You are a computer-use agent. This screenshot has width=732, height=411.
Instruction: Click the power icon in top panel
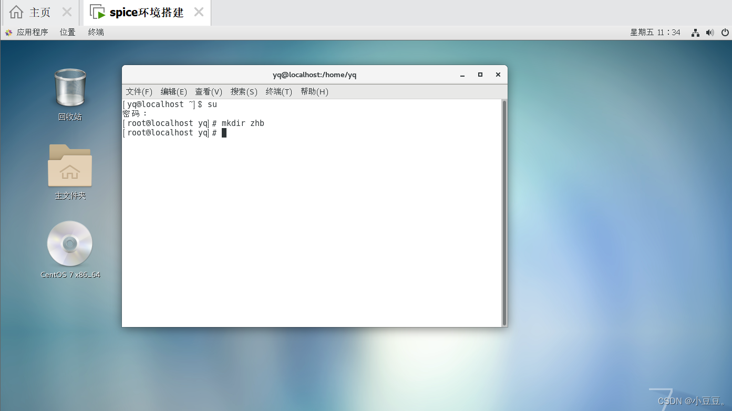point(725,32)
